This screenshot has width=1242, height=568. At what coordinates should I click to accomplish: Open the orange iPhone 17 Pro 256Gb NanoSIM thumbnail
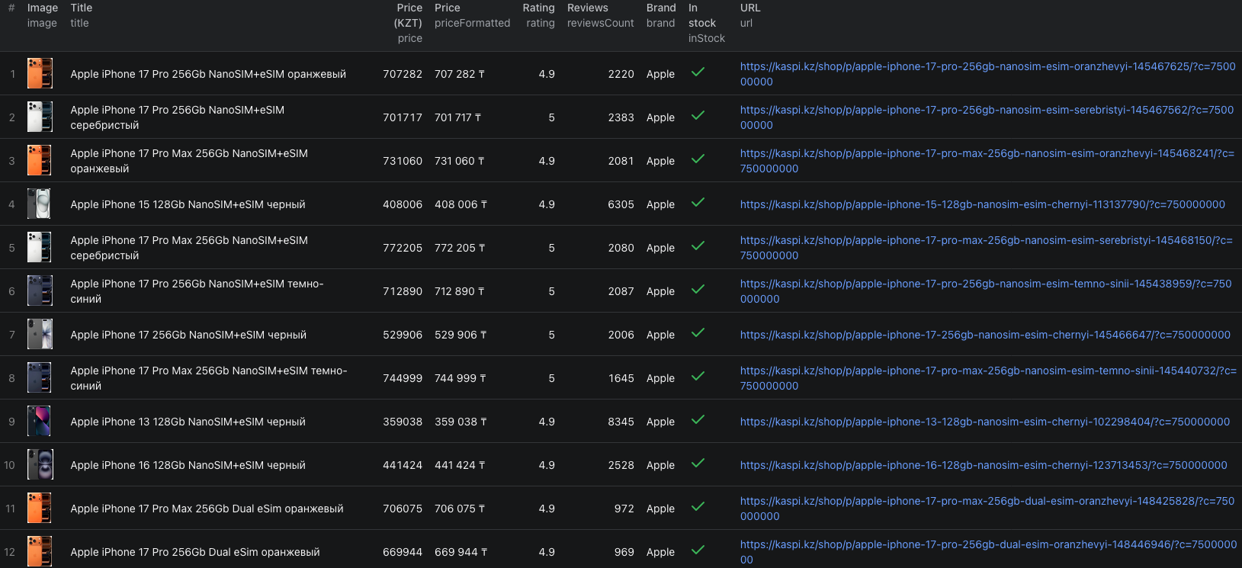[x=40, y=73]
